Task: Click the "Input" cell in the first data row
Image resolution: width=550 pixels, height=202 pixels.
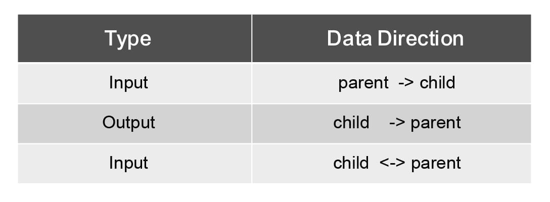Action: (128, 82)
